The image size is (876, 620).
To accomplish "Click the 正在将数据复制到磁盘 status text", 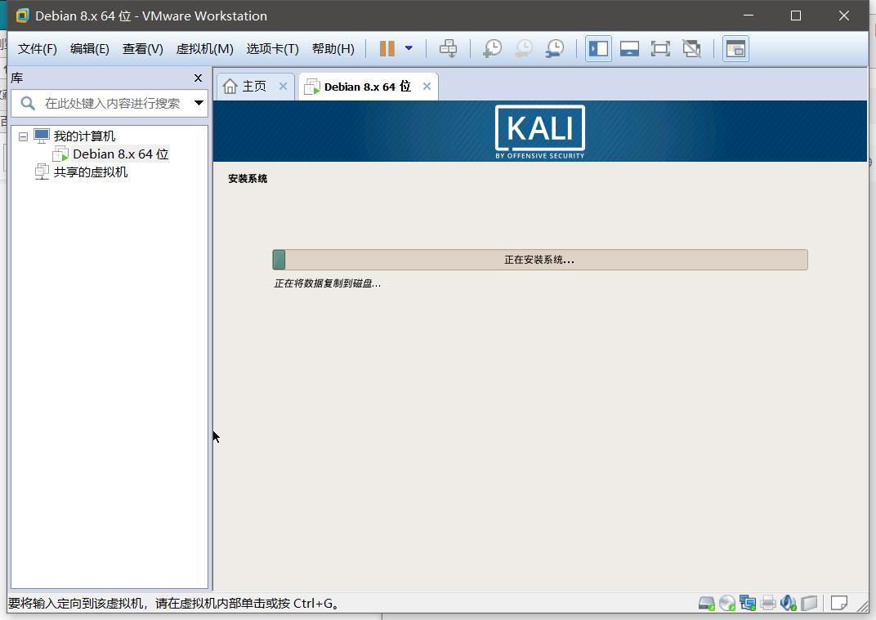I will pyautogui.click(x=328, y=283).
